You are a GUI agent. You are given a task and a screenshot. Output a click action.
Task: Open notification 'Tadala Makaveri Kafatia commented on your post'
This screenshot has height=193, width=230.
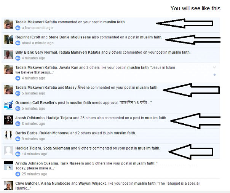(x=110, y=25)
